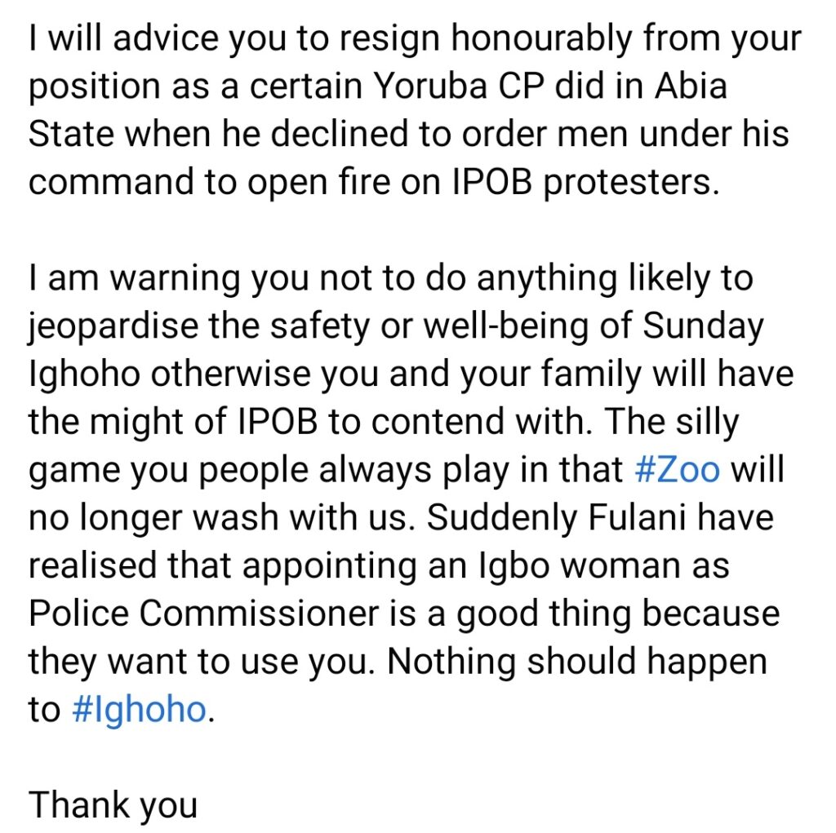Click the word 'contend' in the text
The image size is (836, 833).
click(x=438, y=422)
